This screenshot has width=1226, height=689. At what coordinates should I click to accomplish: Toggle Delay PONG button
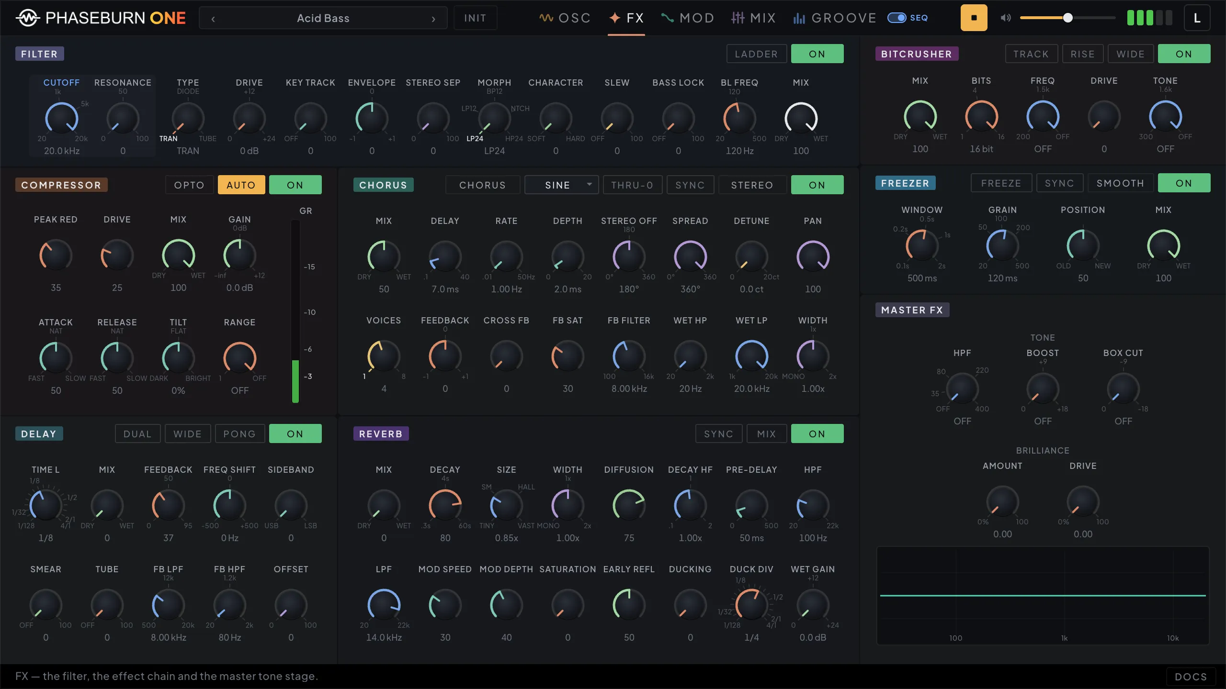(239, 434)
